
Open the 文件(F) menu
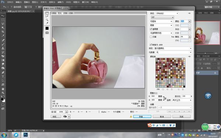10,2
